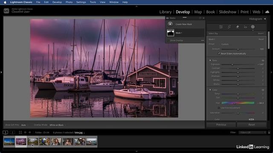The height and width of the screenshot is (153, 273).
Task: Click the Masks panel dock icon
Action: pos(200,18)
